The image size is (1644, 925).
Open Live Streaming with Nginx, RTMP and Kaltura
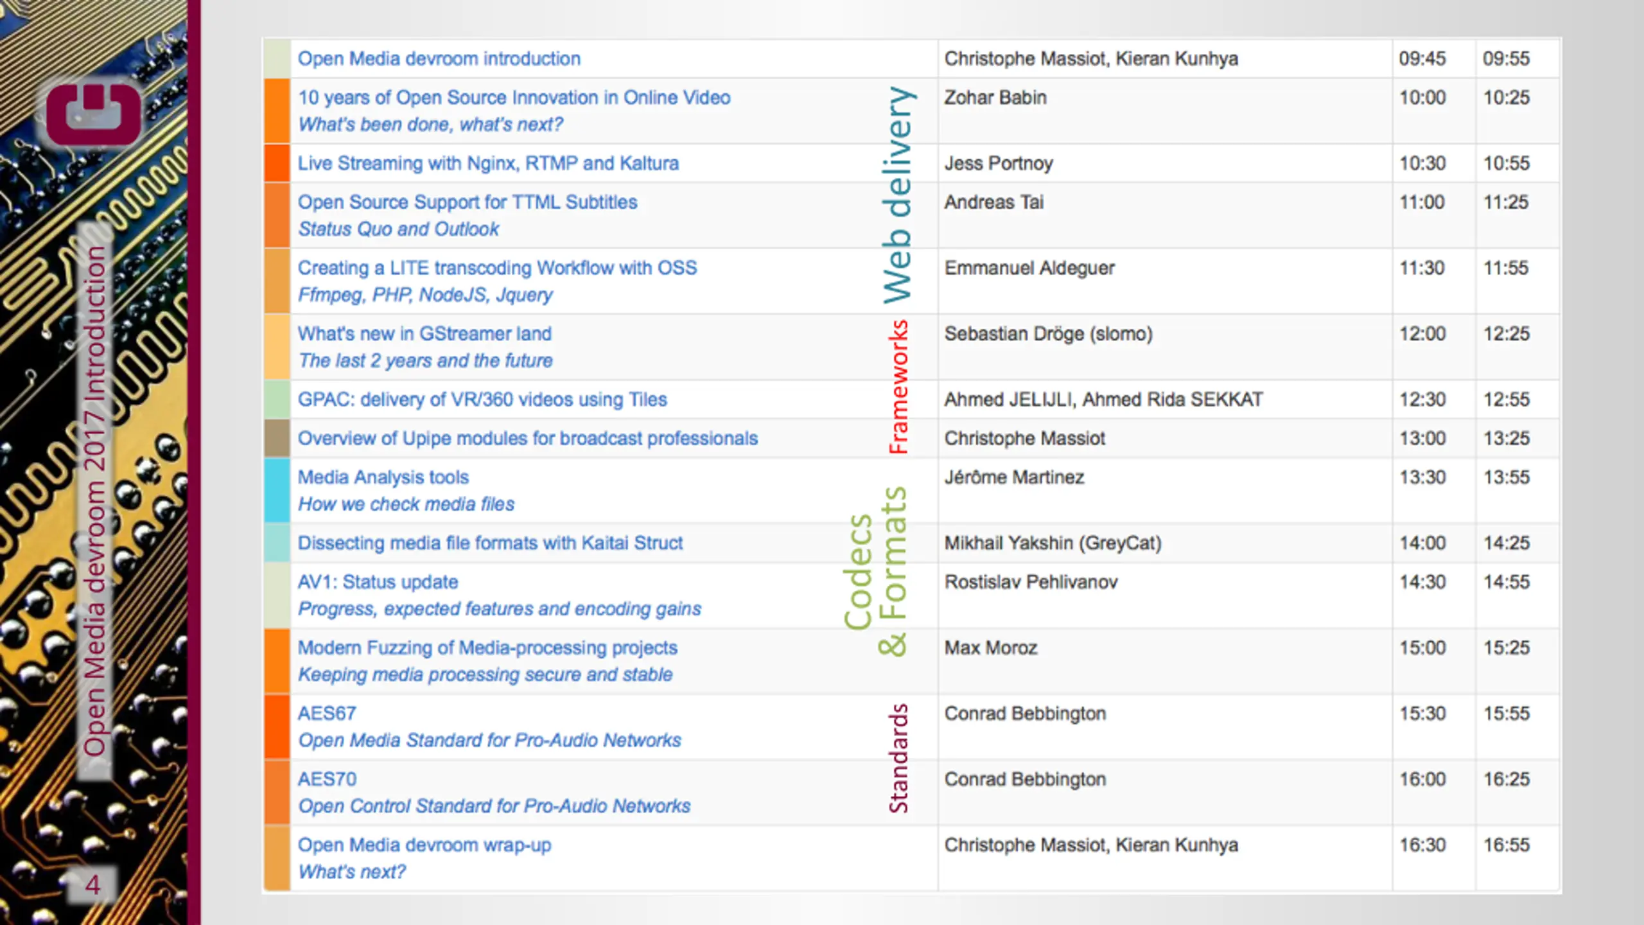coord(488,163)
